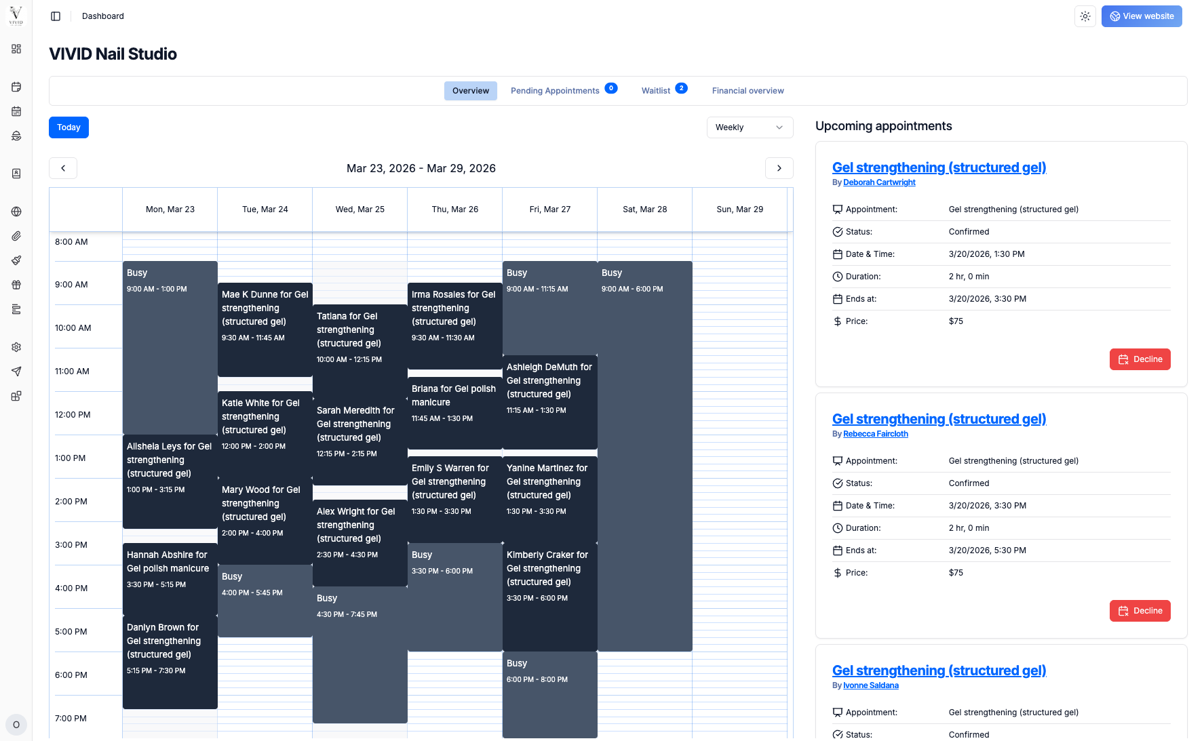Open the aligned bars icon in the sidebar
1204x741 pixels.
pos(16,309)
